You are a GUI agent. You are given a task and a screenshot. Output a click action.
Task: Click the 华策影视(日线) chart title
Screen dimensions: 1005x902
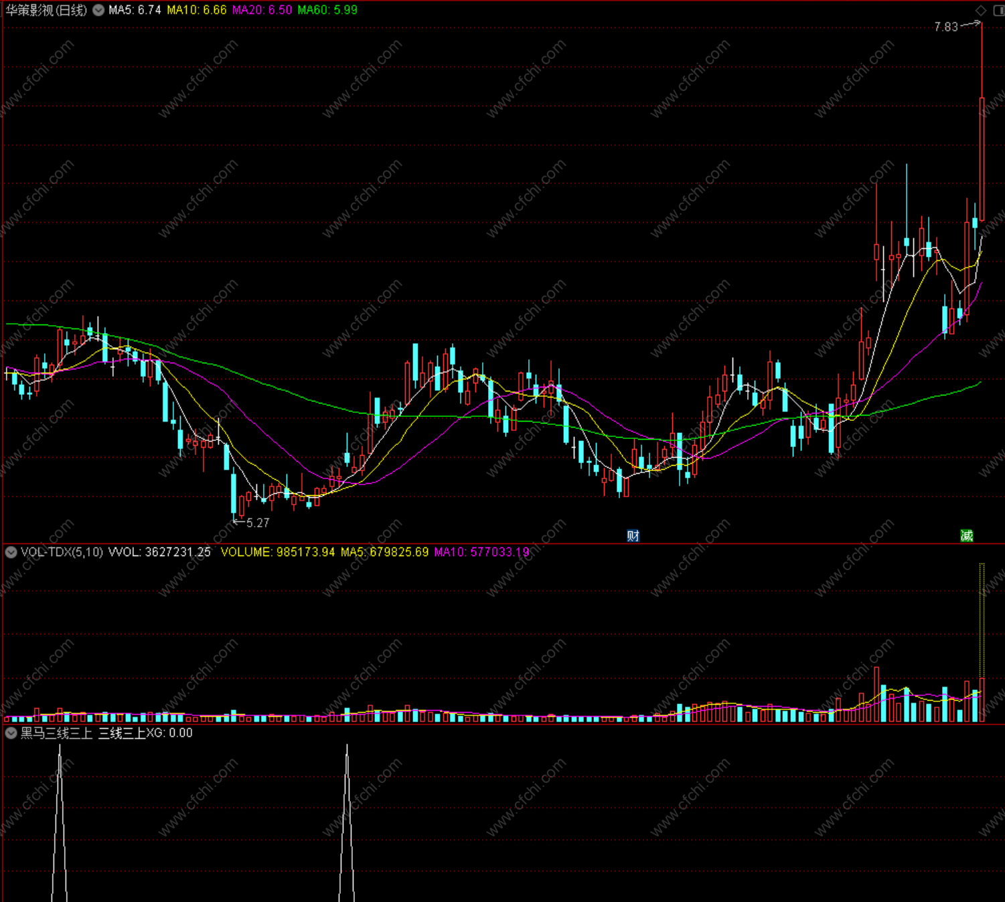[x=46, y=10]
